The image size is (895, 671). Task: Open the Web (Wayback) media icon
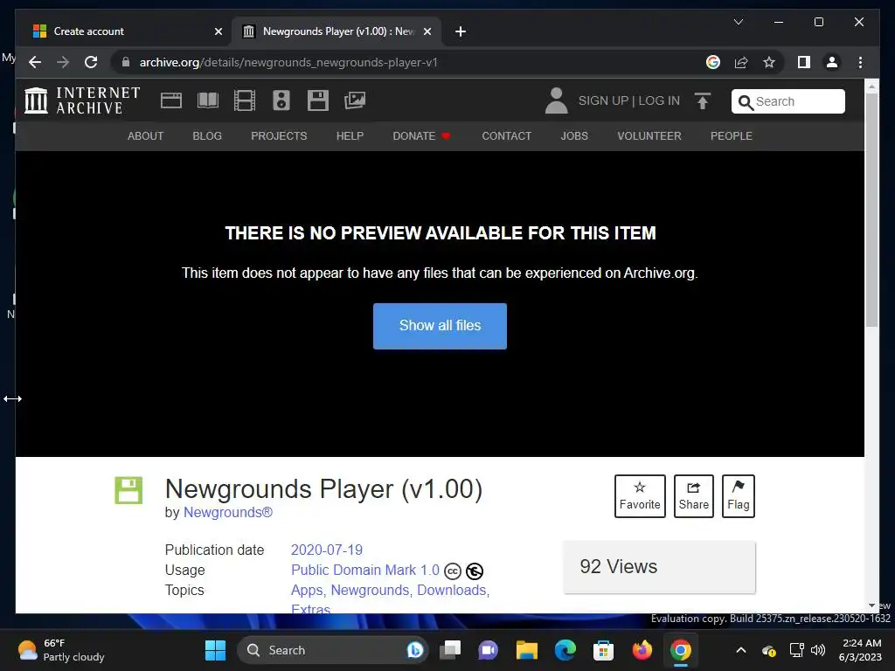pyautogui.click(x=170, y=100)
